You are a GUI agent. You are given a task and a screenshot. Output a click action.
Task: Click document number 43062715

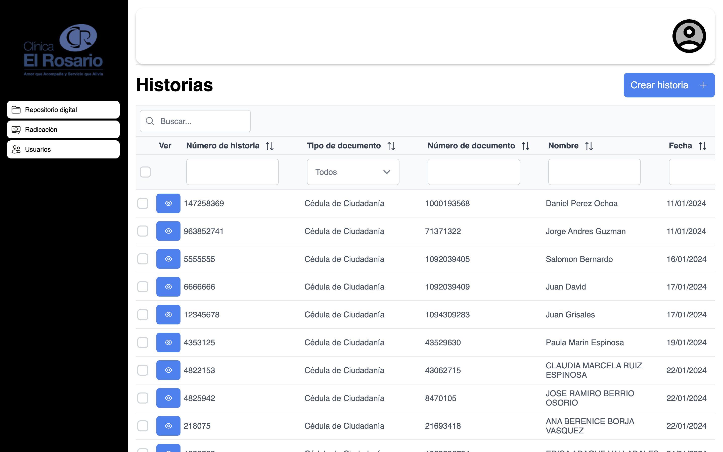(x=443, y=370)
